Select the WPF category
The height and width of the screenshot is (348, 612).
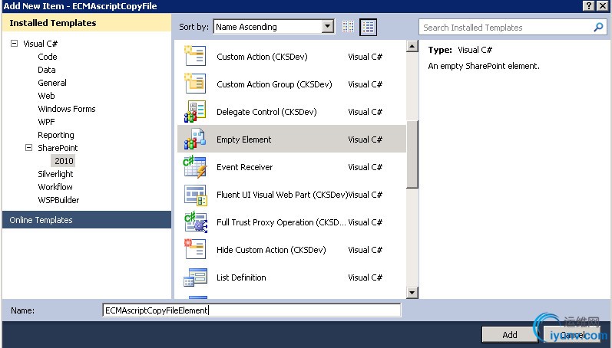(46, 122)
